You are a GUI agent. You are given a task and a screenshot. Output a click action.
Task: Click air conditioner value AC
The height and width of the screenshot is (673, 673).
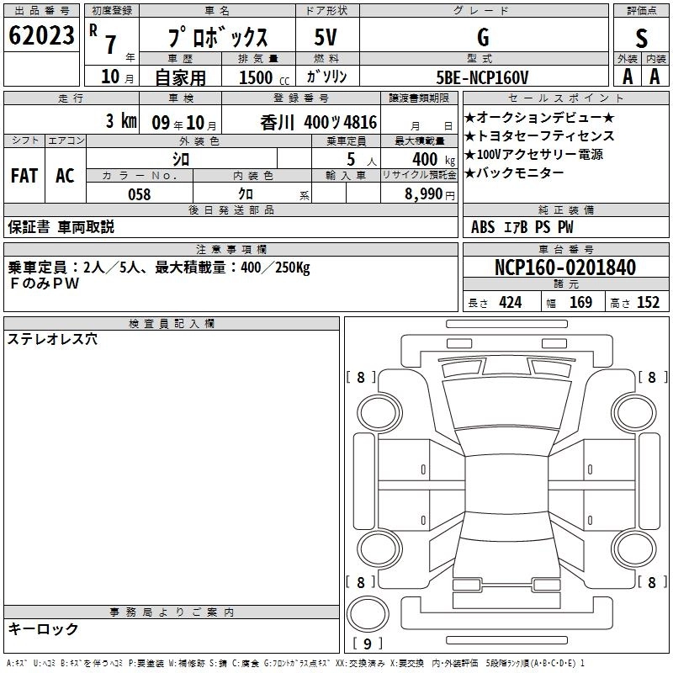tap(65, 176)
